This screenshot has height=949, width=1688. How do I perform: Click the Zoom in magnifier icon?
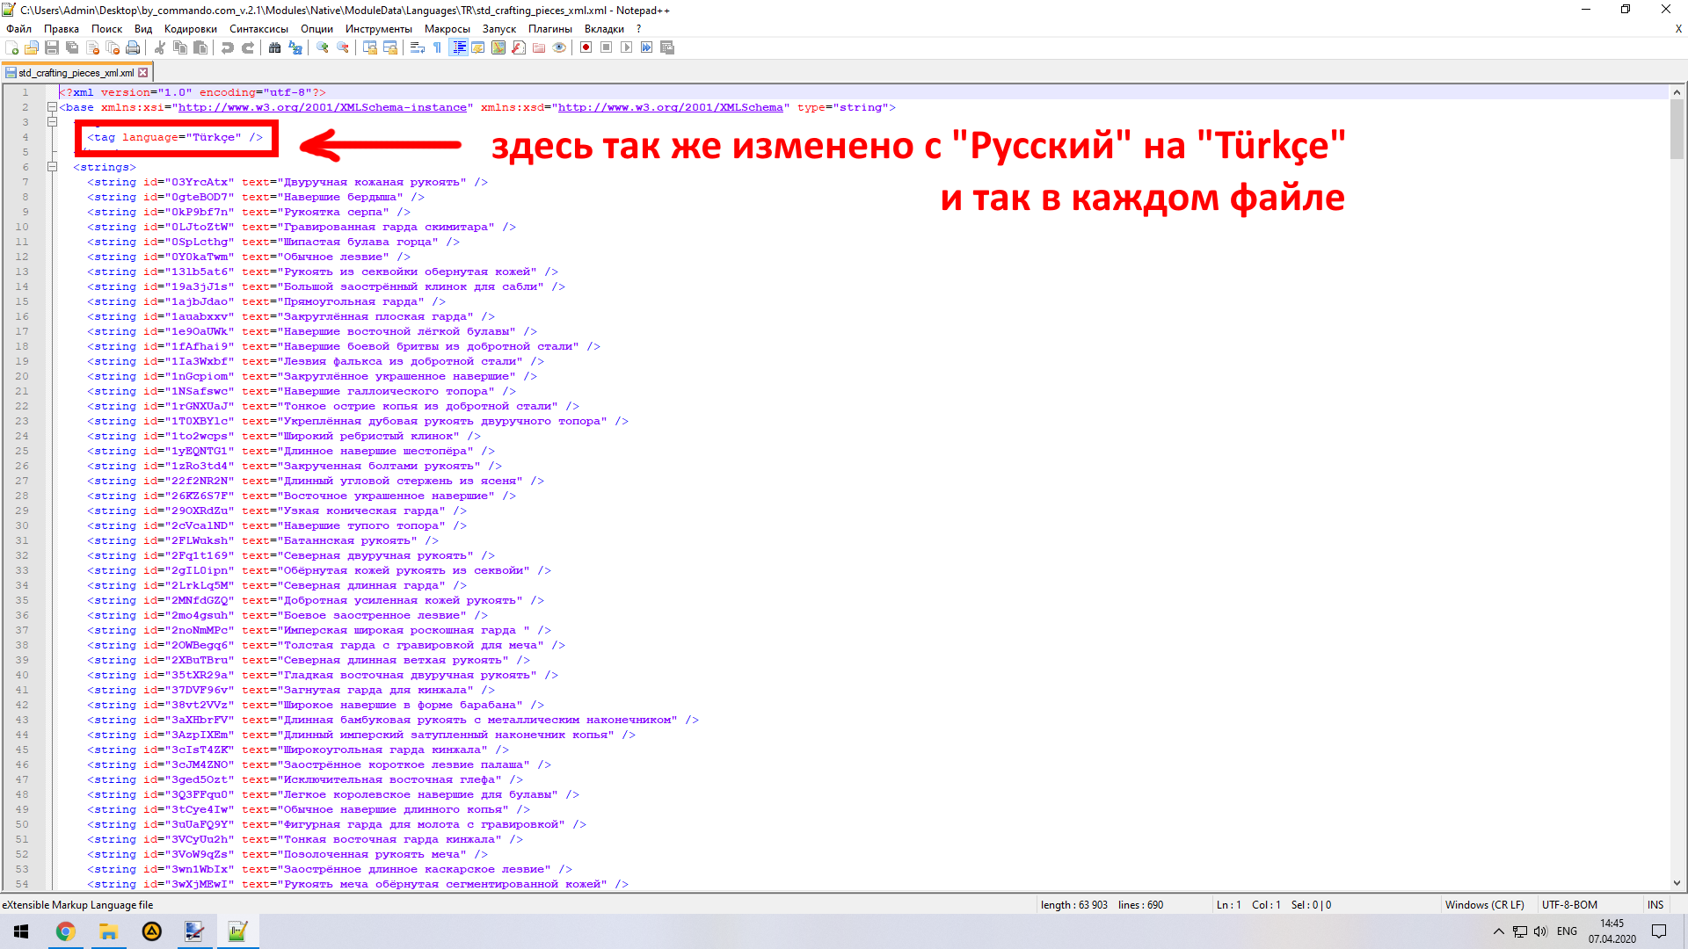click(323, 47)
